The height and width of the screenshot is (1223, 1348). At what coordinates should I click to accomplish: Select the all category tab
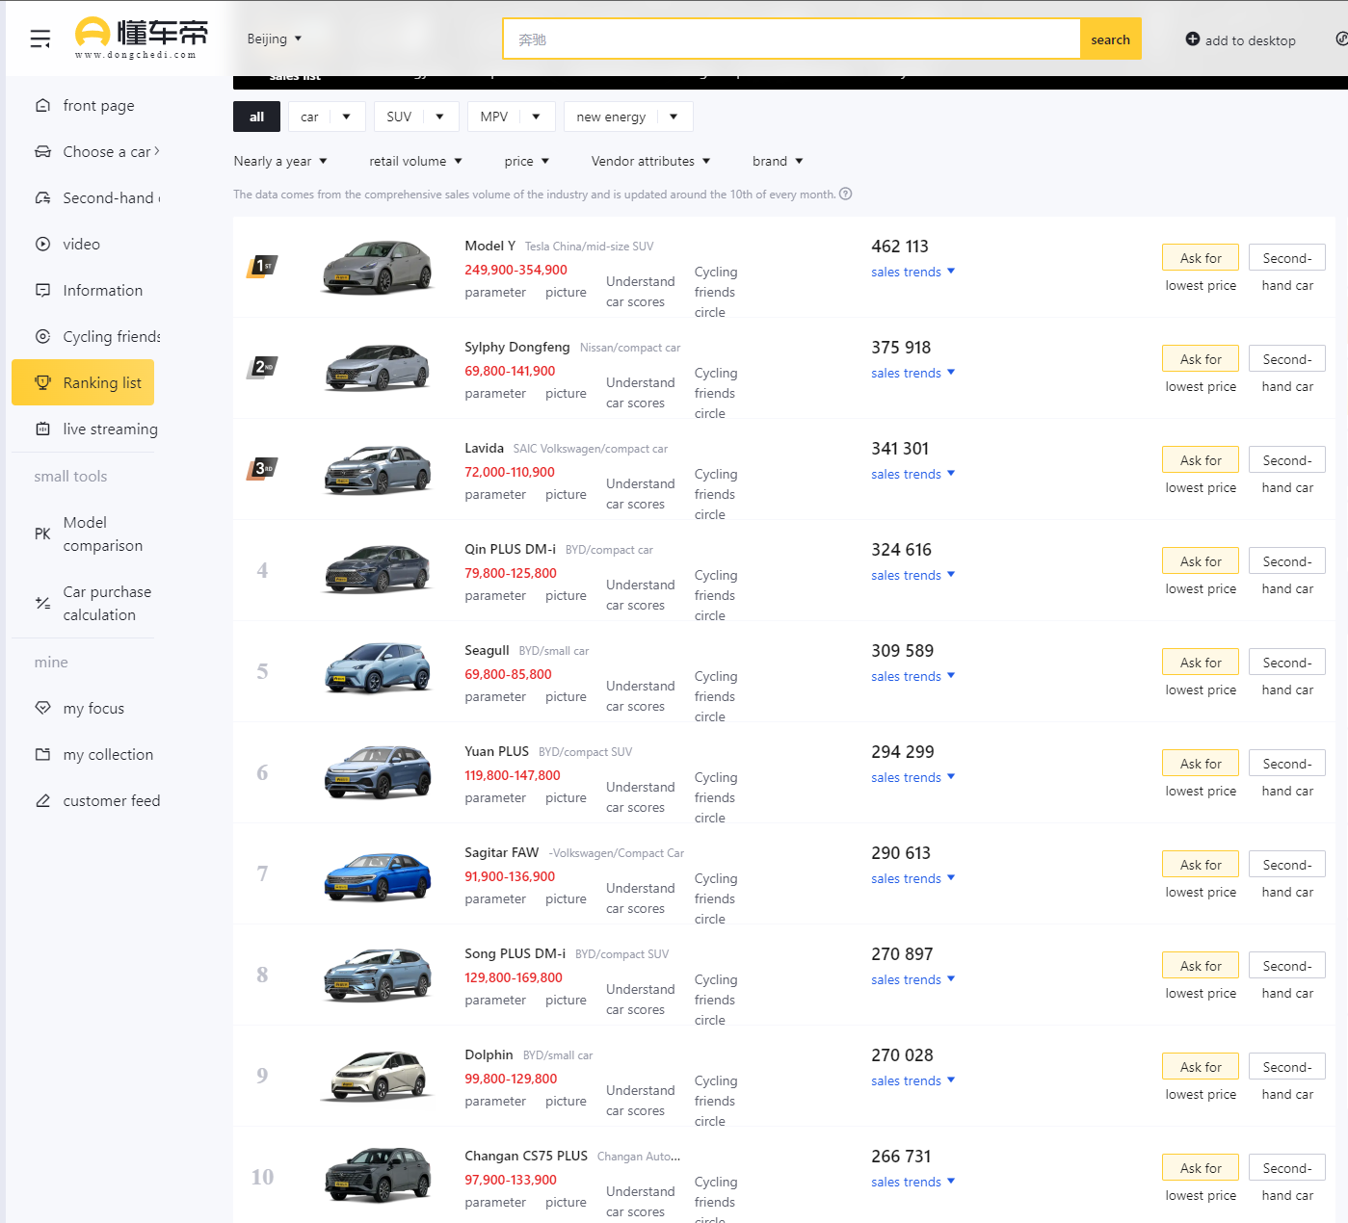(256, 117)
